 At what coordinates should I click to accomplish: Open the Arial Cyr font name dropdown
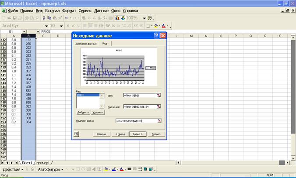tap(46, 26)
